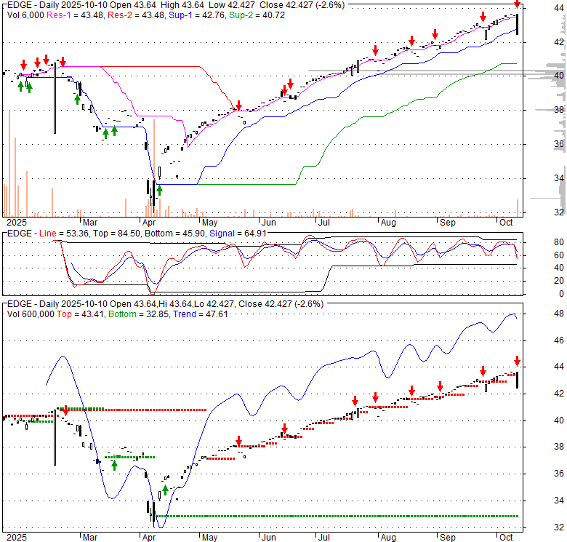Click the Top = 43.41 label in bottom chart
The width and height of the screenshot is (567, 542).
[80, 314]
